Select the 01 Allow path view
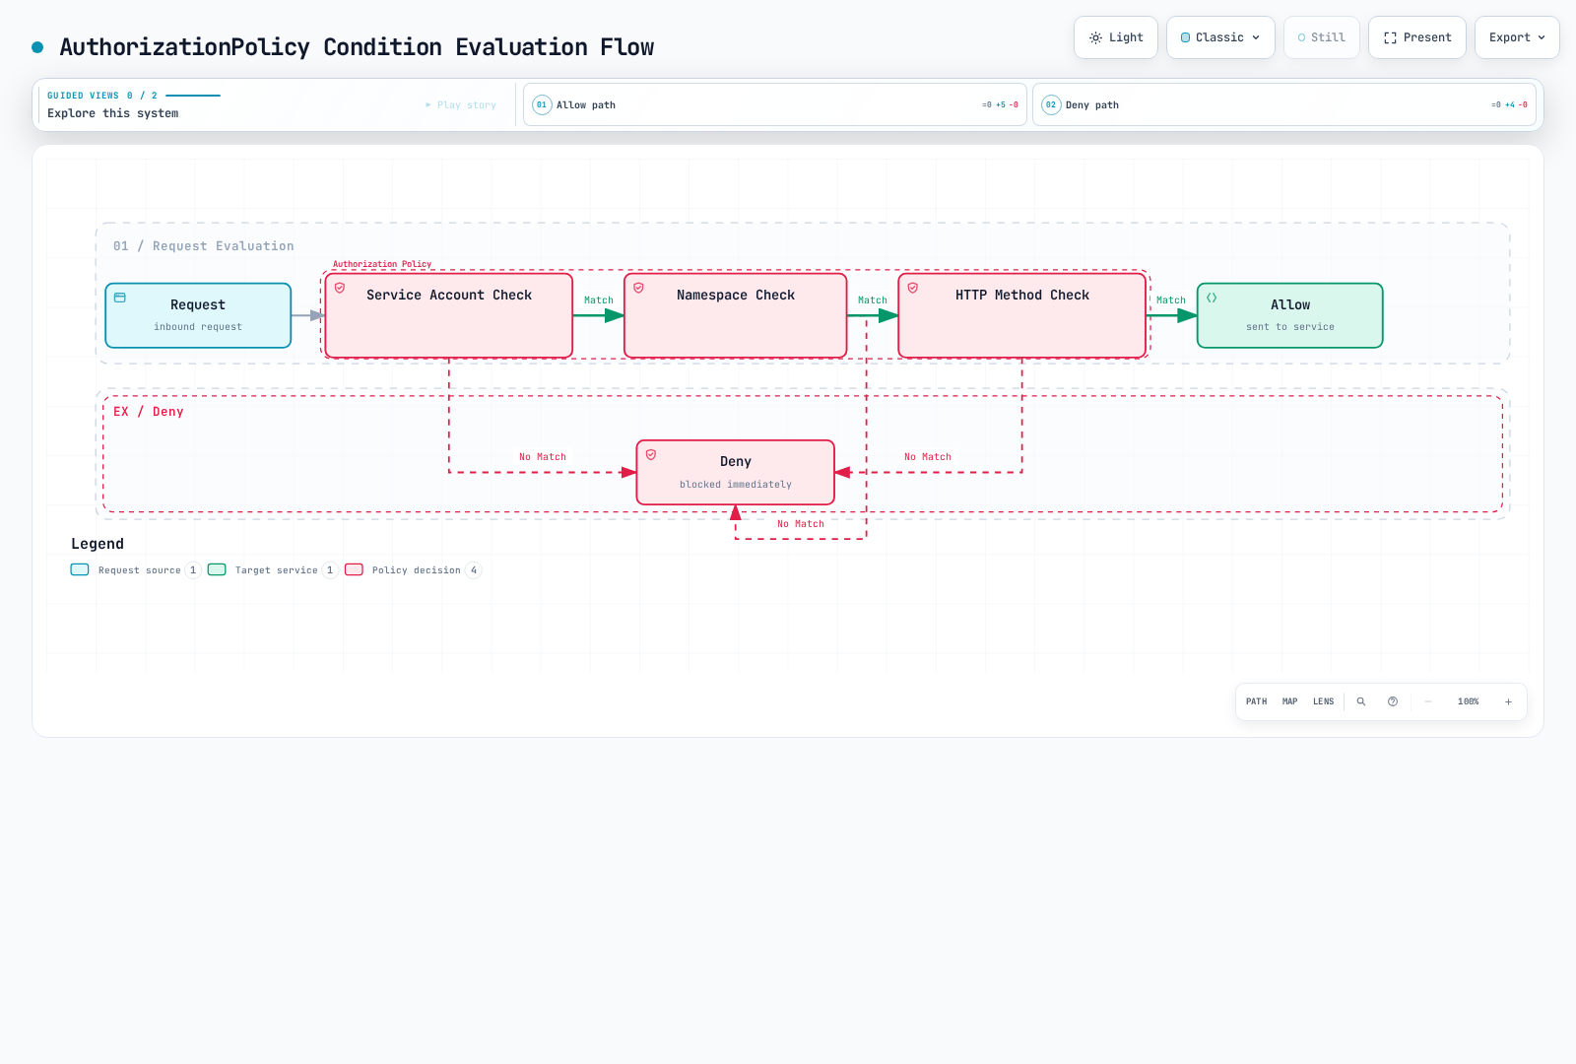This screenshot has width=1576, height=1064. click(x=775, y=104)
